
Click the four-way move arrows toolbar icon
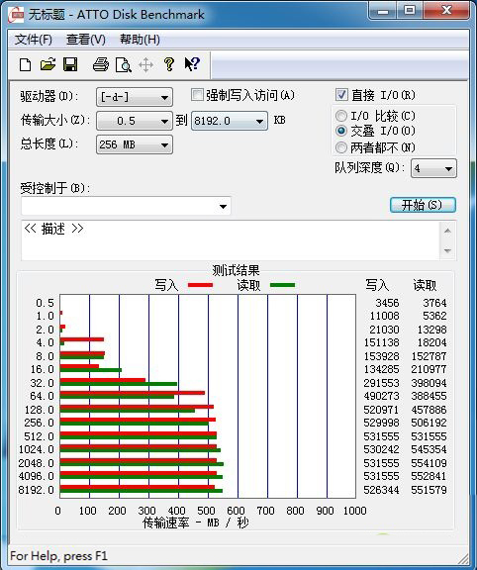(x=145, y=65)
